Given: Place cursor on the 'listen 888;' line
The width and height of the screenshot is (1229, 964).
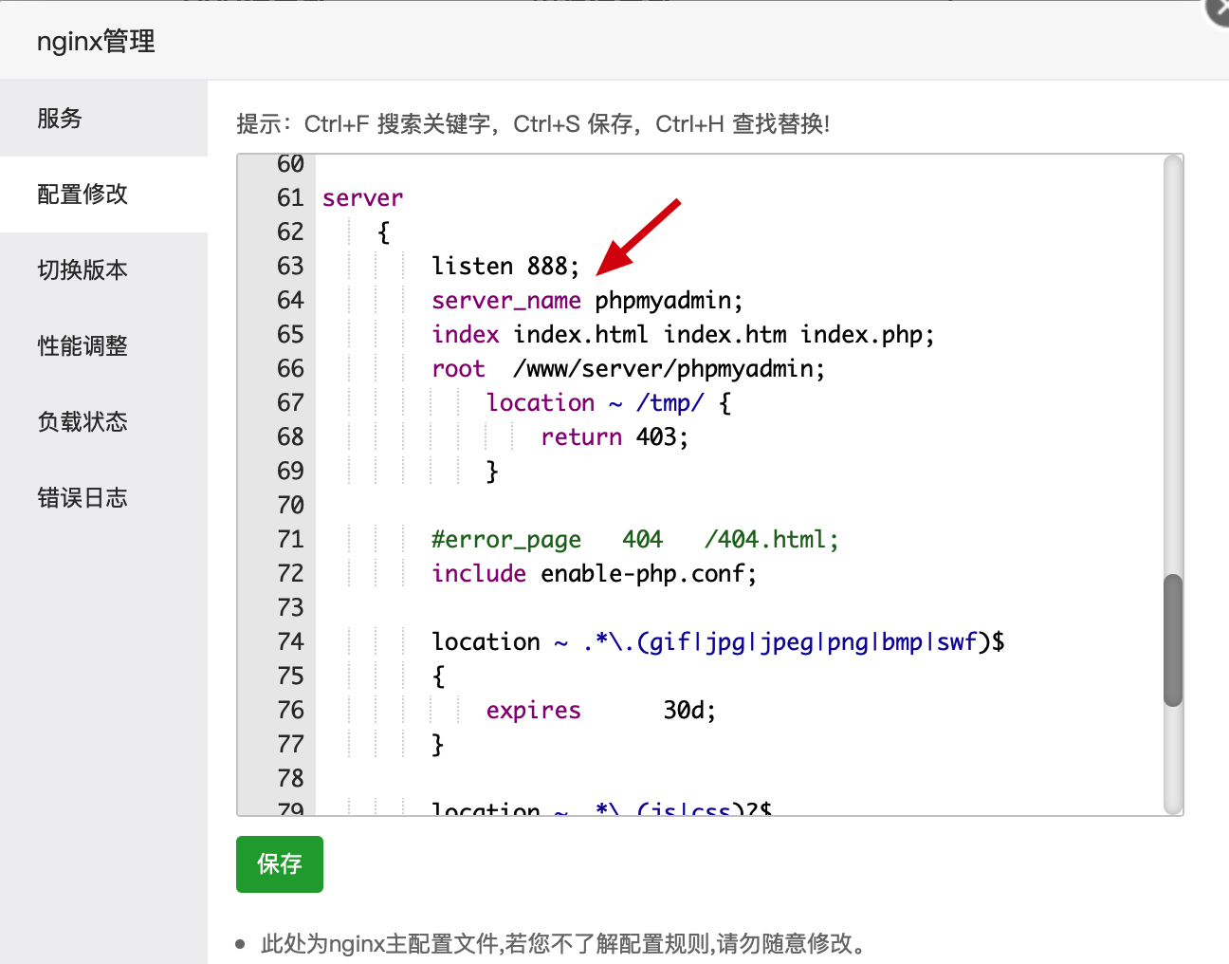Looking at the screenshot, I should point(504,267).
